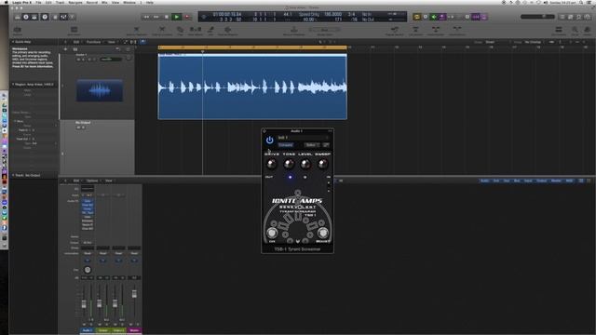Open the mixer View dropdown
This screenshot has height=335, width=596.
click(110, 181)
